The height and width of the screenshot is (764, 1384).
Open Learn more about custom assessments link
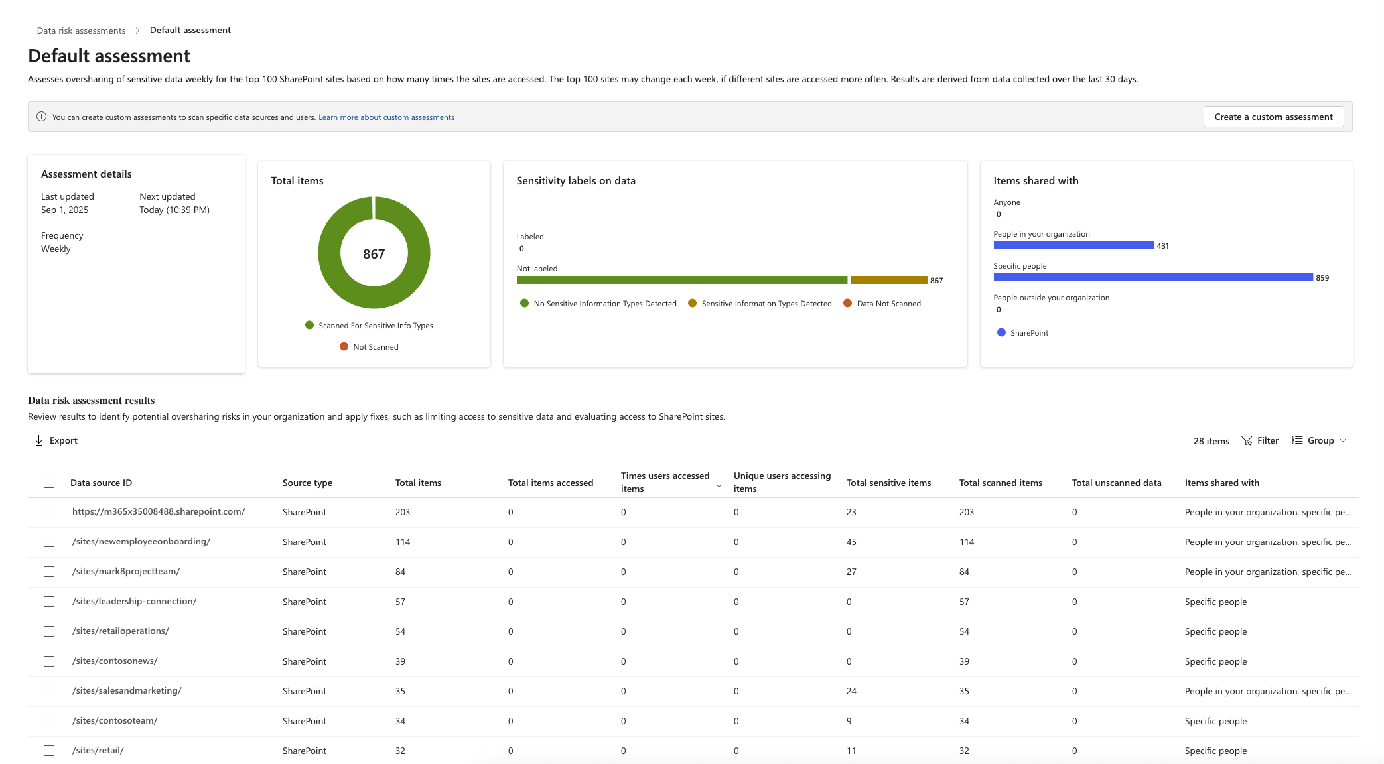386,117
